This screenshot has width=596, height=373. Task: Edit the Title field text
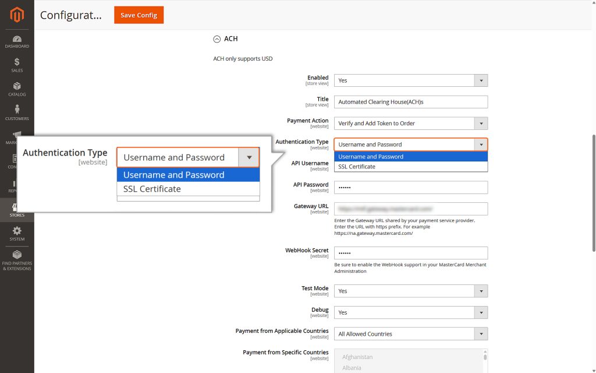410,101
